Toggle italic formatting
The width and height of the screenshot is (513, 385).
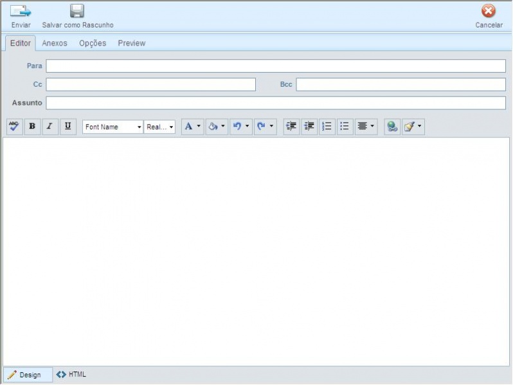(50, 127)
